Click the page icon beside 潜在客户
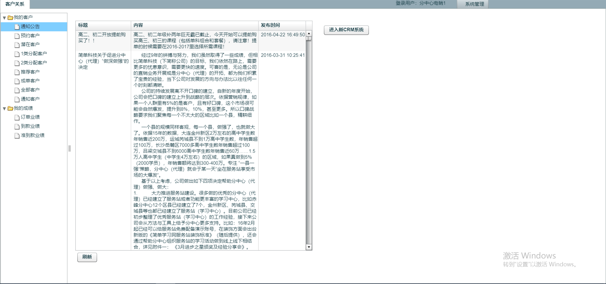 coord(17,45)
